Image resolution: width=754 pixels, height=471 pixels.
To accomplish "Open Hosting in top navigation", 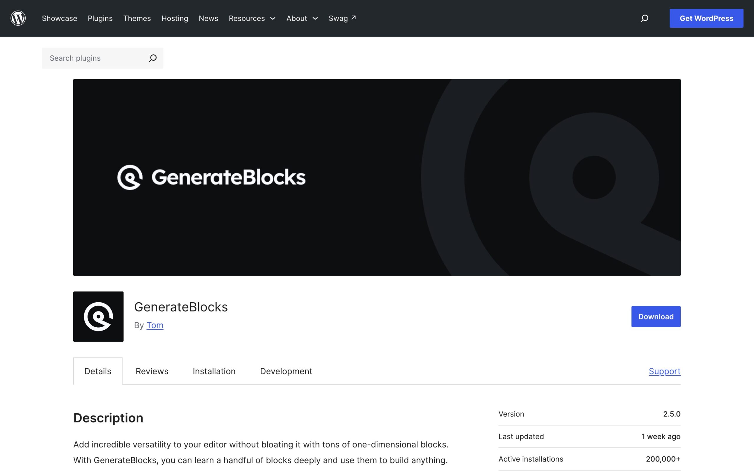I will click(175, 18).
